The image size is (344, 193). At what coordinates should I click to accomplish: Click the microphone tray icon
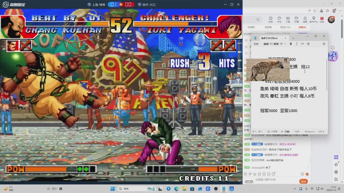(306, 189)
